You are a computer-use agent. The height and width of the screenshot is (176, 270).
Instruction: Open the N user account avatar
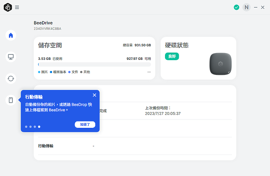coord(246,7)
